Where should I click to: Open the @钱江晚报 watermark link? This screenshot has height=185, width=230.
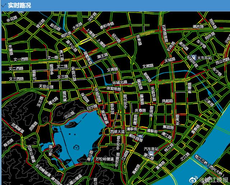coord(214,180)
